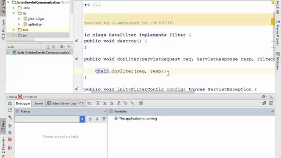Image resolution: width=281 pixels, height=158 pixels.
Task: Open the Web panel settings gear
Action: click(x=62, y=47)
